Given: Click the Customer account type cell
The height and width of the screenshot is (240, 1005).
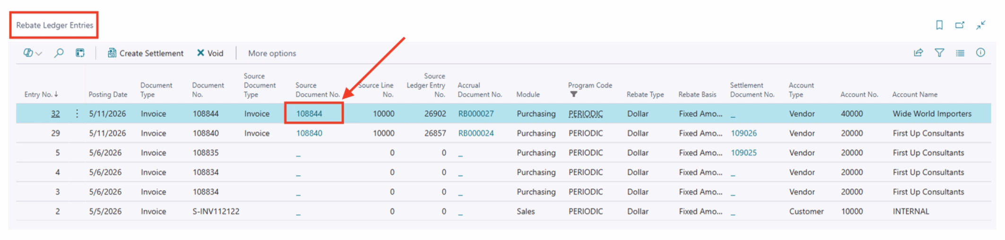Looking at the screenshot, I should (x=806, y=211).
